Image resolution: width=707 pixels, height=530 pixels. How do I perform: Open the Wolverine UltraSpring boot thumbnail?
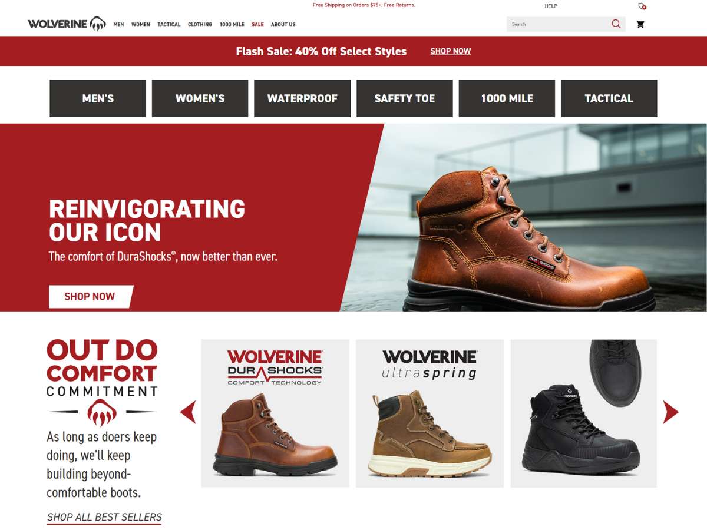pyautogui.click(x=430, y=413)
